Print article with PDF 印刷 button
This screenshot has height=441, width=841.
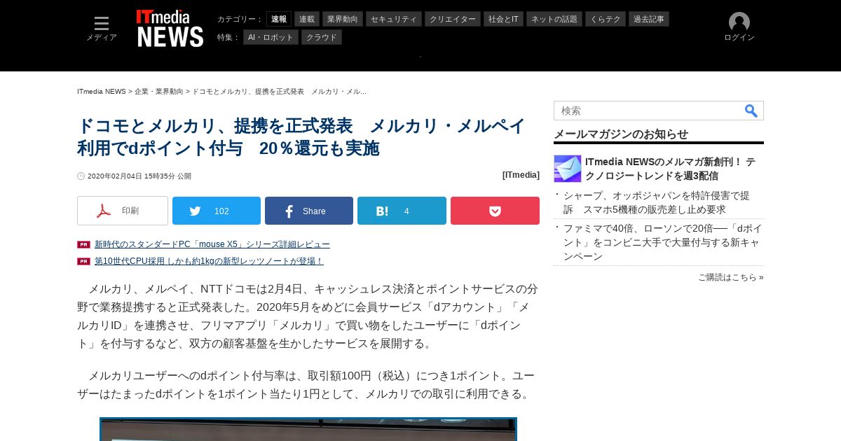[123, 211]
